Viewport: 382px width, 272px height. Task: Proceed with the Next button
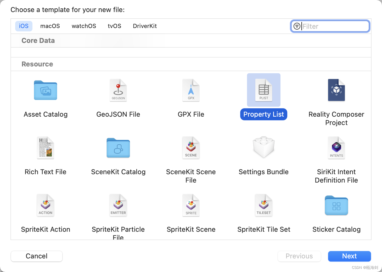click(x=350, y=256)
